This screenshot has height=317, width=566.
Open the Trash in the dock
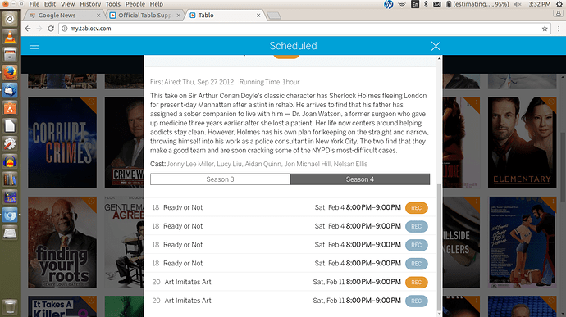(x=10, y=306)
